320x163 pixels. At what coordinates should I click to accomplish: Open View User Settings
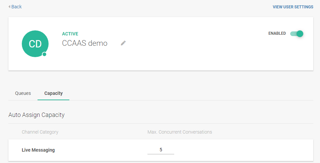pyautogui.click(x=293, y=7)
